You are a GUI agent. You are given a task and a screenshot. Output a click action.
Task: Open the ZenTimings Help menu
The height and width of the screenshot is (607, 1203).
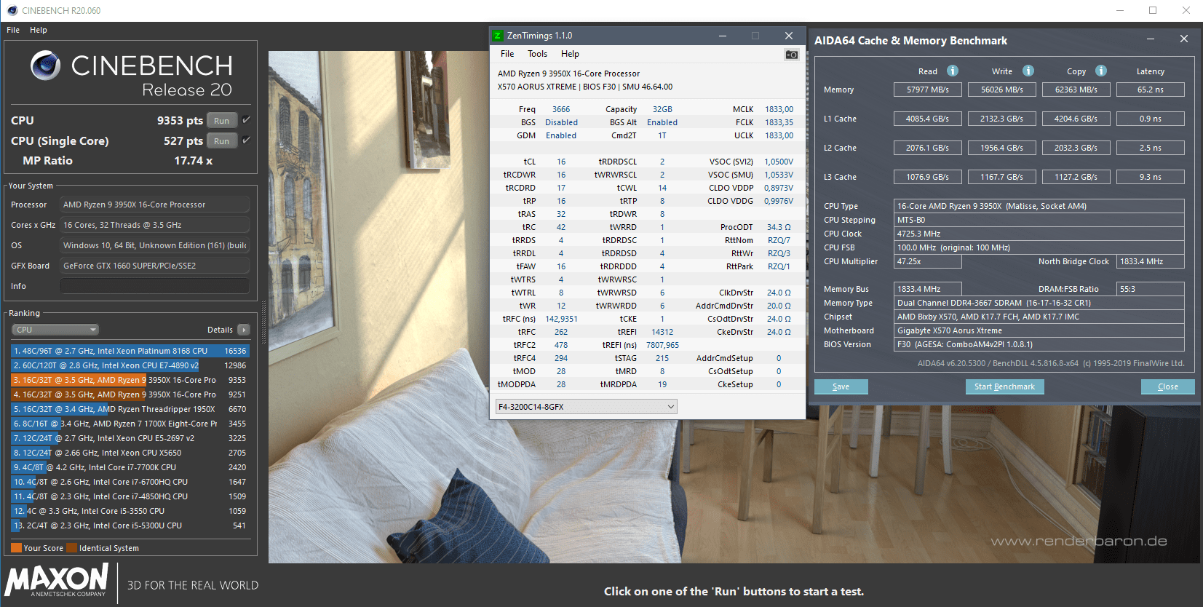click(x=571, y=54)
